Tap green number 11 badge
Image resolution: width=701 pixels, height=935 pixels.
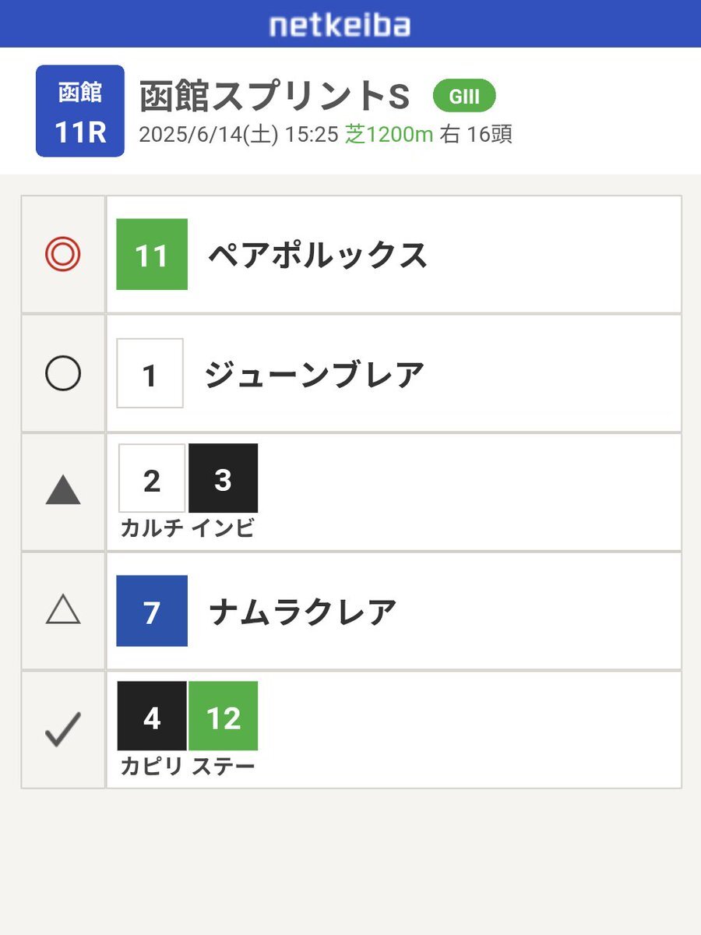coord(152,255)
